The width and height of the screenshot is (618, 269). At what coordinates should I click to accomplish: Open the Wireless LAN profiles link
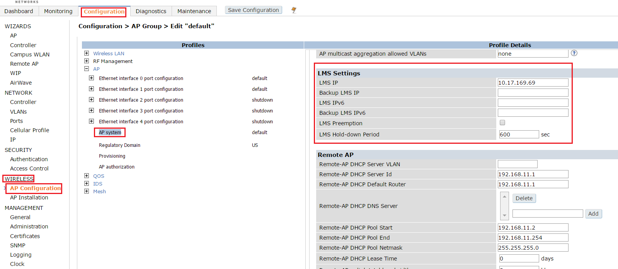pyautogui.click(x=109, y=53)
